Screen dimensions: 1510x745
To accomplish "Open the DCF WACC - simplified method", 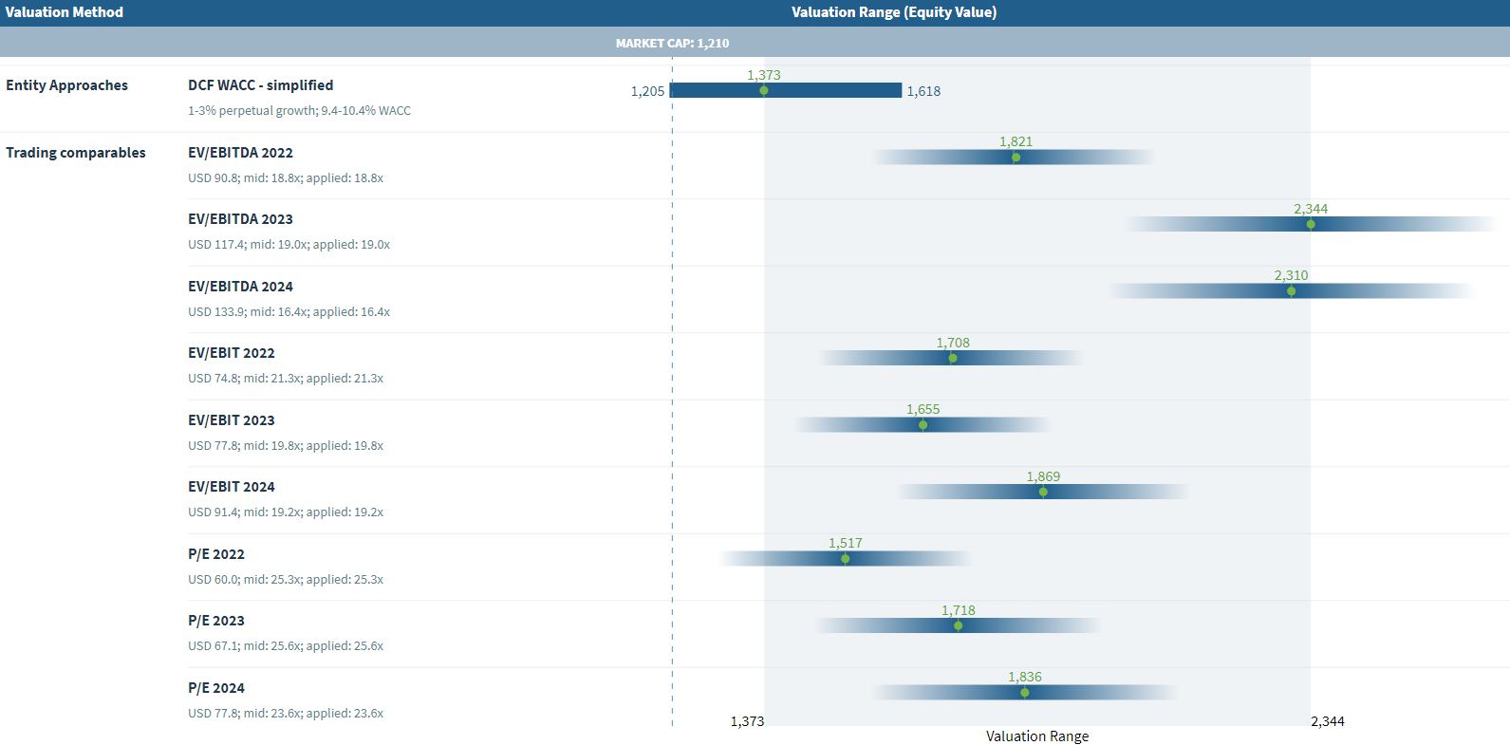I will (260, 85).
